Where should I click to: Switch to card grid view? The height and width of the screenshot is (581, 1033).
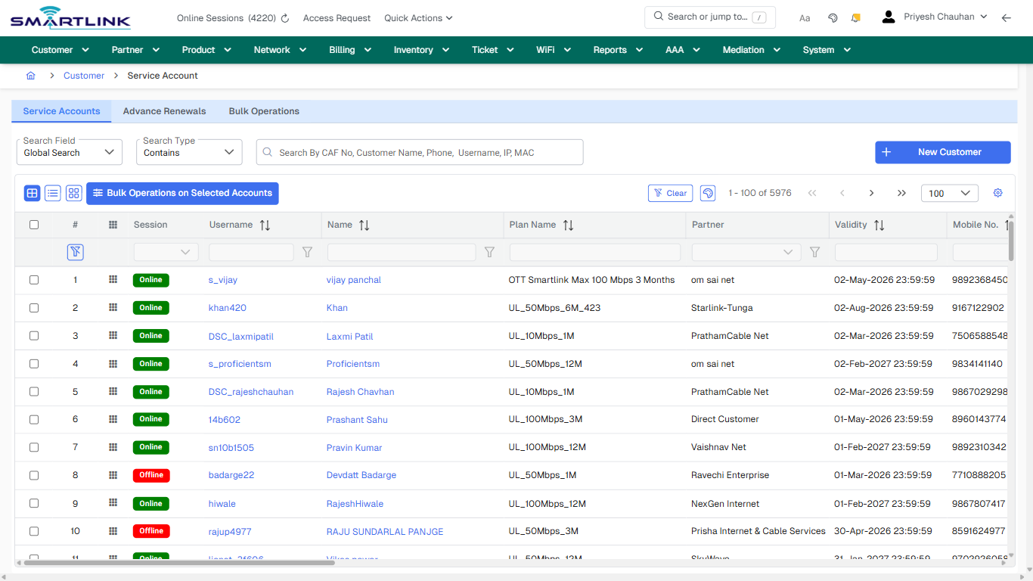coord(73,193)
